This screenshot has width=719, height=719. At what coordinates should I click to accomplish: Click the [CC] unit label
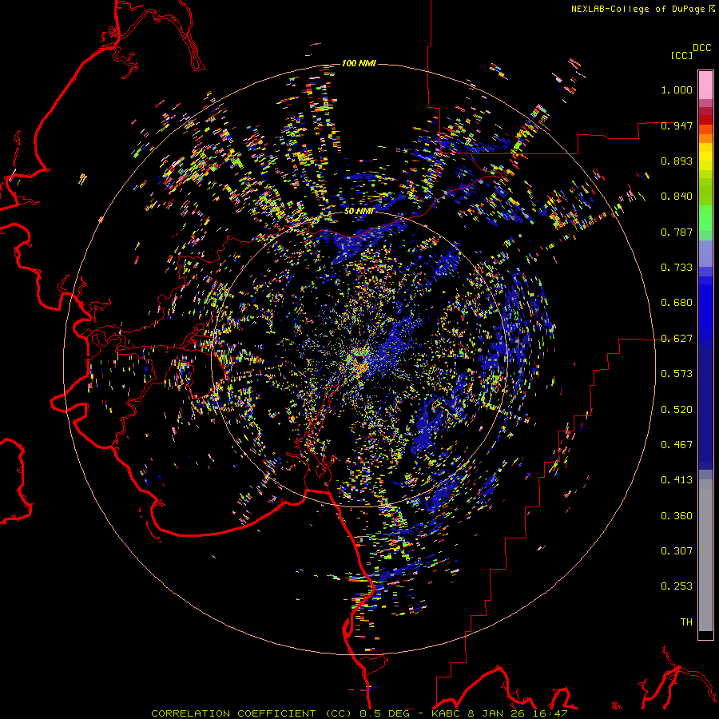click(x=681, y=55)
